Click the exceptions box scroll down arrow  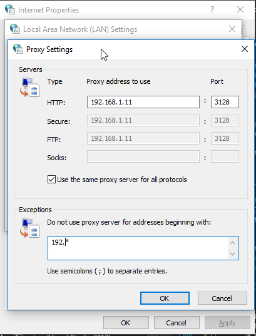(232, 254)
